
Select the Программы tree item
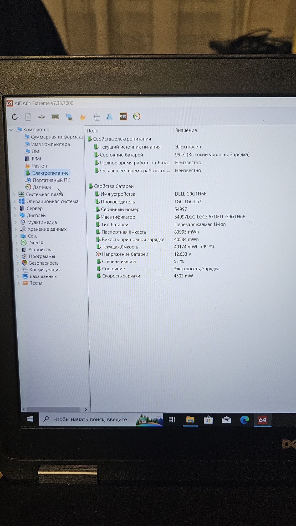[x=38, y=256]
